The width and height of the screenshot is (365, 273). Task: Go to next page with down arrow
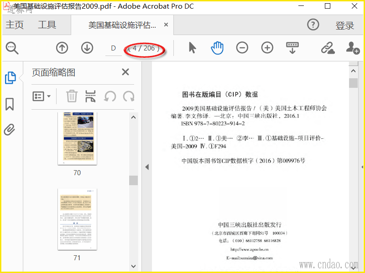87,48
